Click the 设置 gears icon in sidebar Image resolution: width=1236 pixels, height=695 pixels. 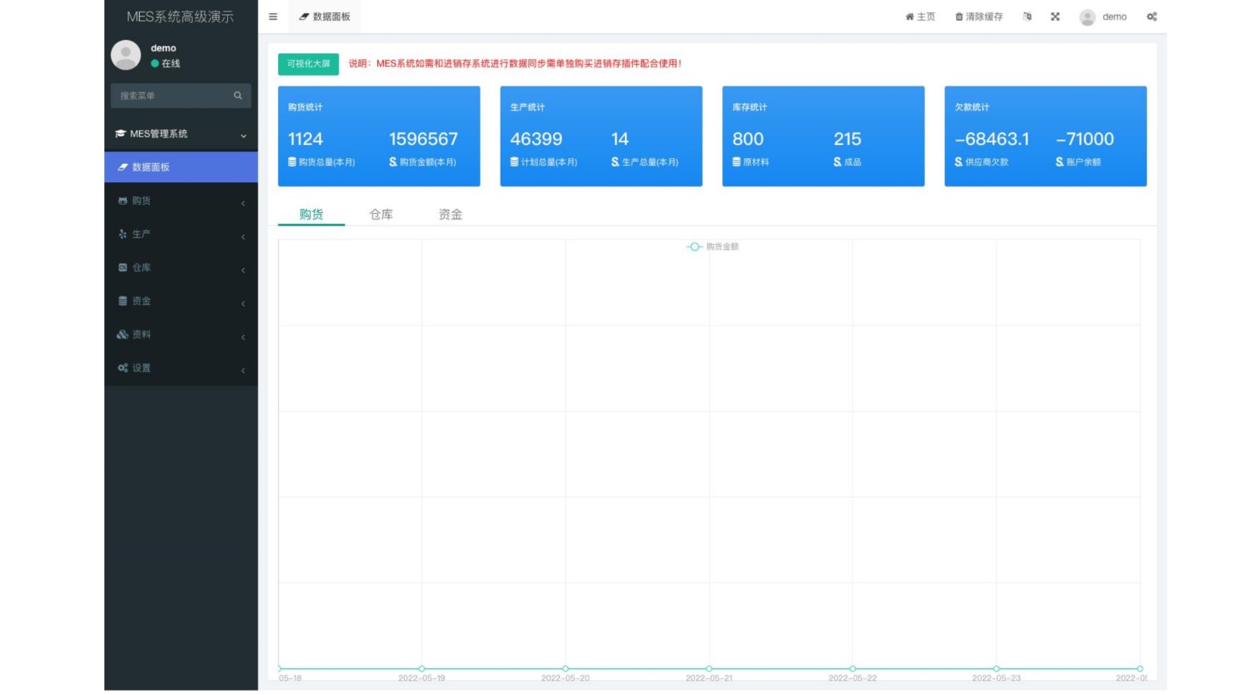(x=122, y=368)
